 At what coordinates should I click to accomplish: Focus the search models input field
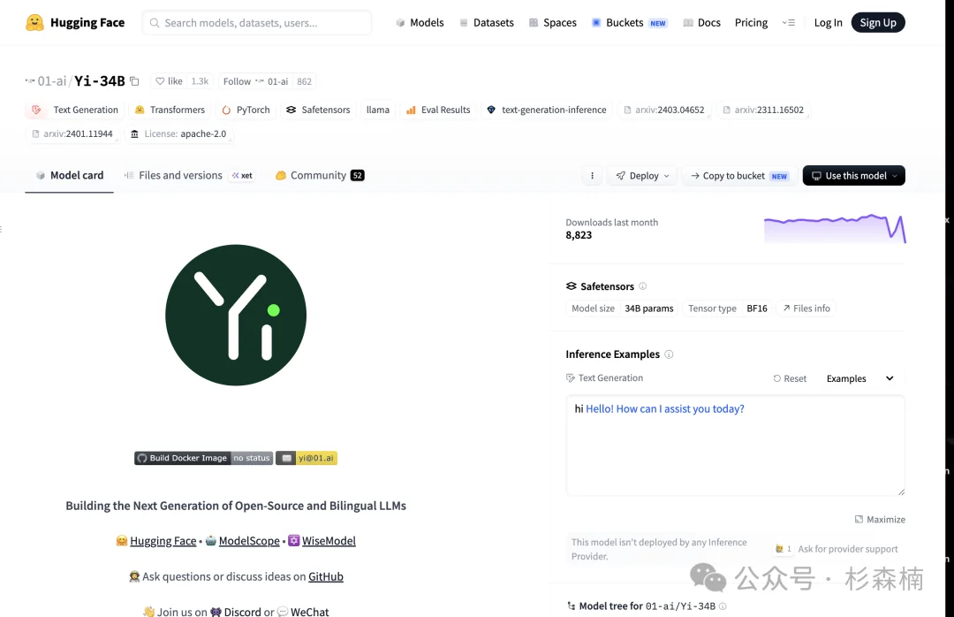pyautogui.click(x=257, y=22)
